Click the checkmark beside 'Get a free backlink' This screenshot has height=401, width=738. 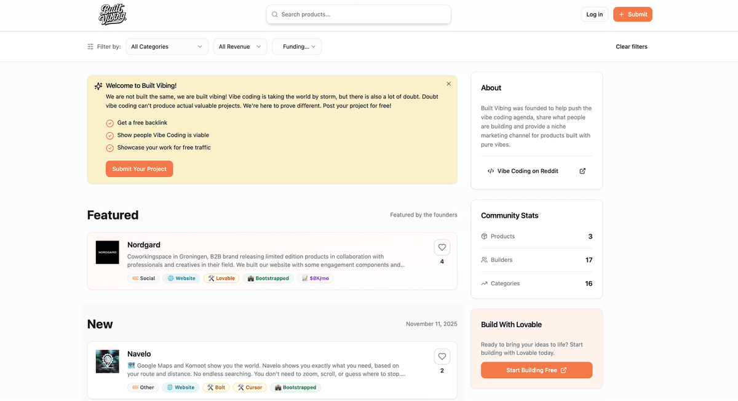[109, 122]
